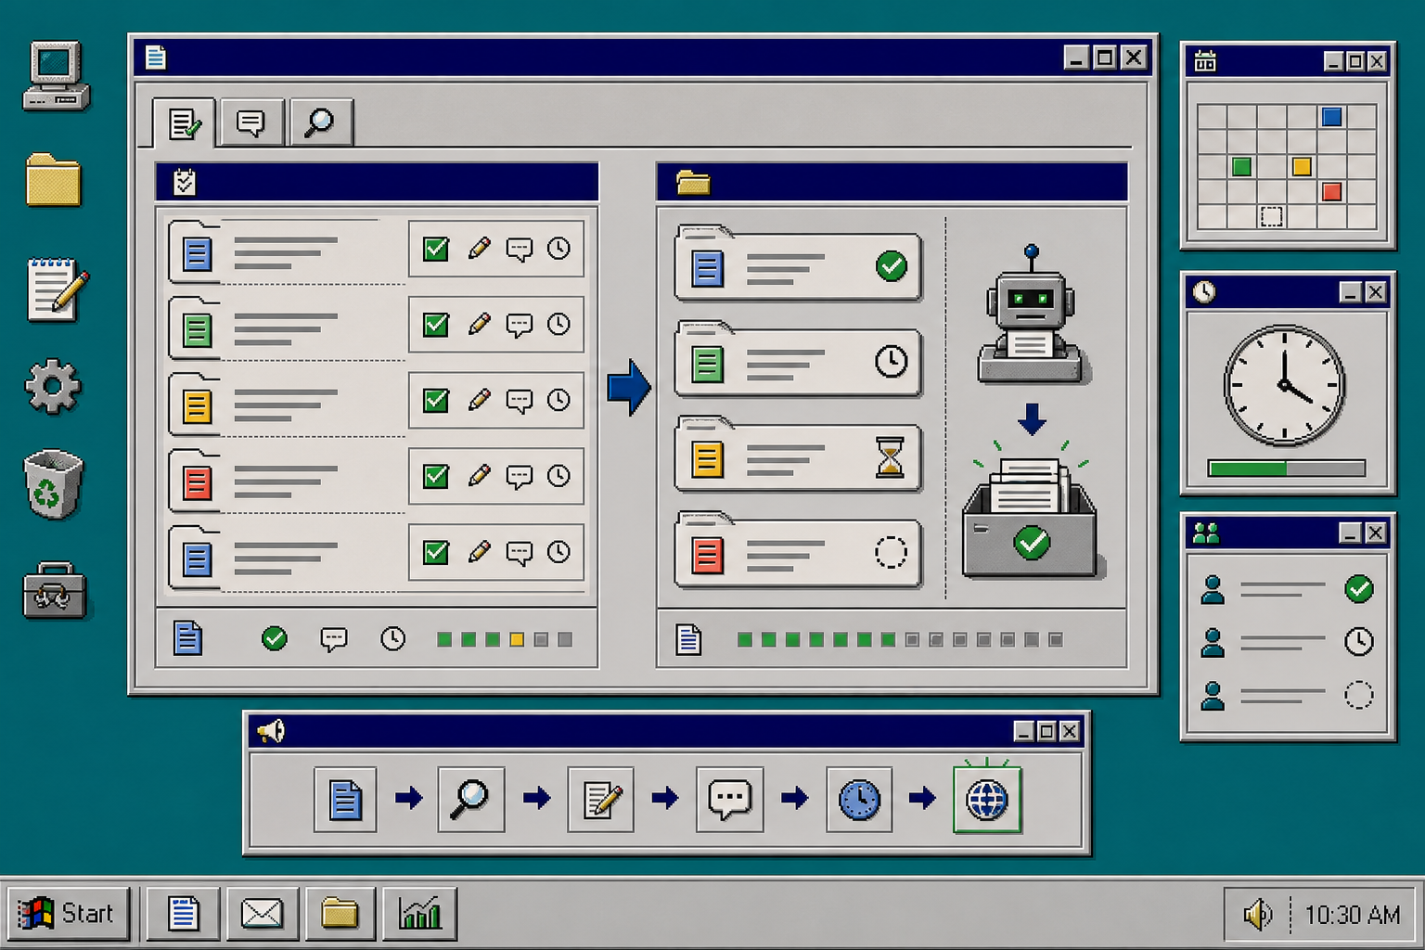Select the red square in the calendar

tap(1332, 192)
